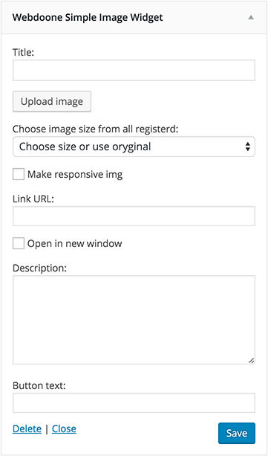Focus the Button text input field
Viewport: 268px width, 456px height.
point(134,402)
